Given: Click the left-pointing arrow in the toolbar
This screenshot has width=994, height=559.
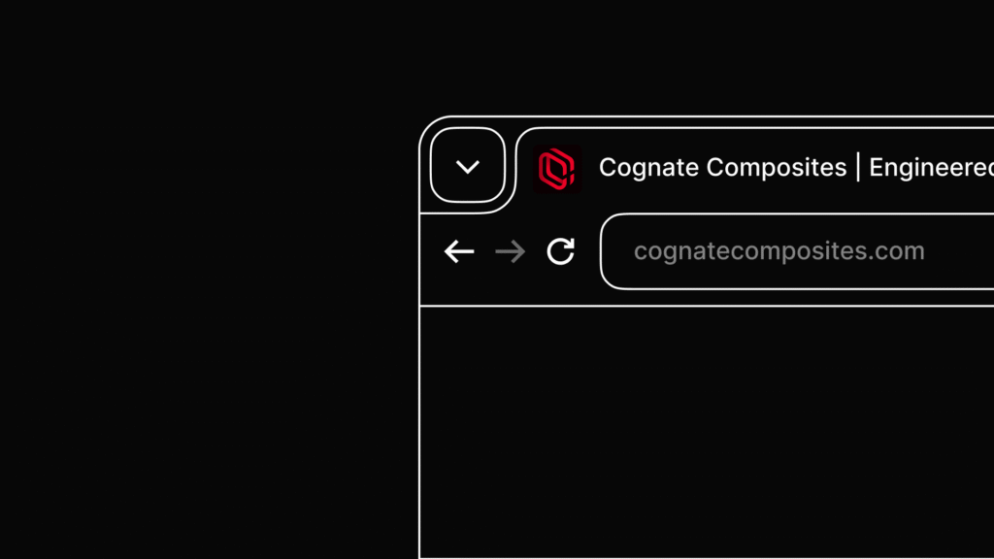Looking at the screenshot, I should coord(459,251).
